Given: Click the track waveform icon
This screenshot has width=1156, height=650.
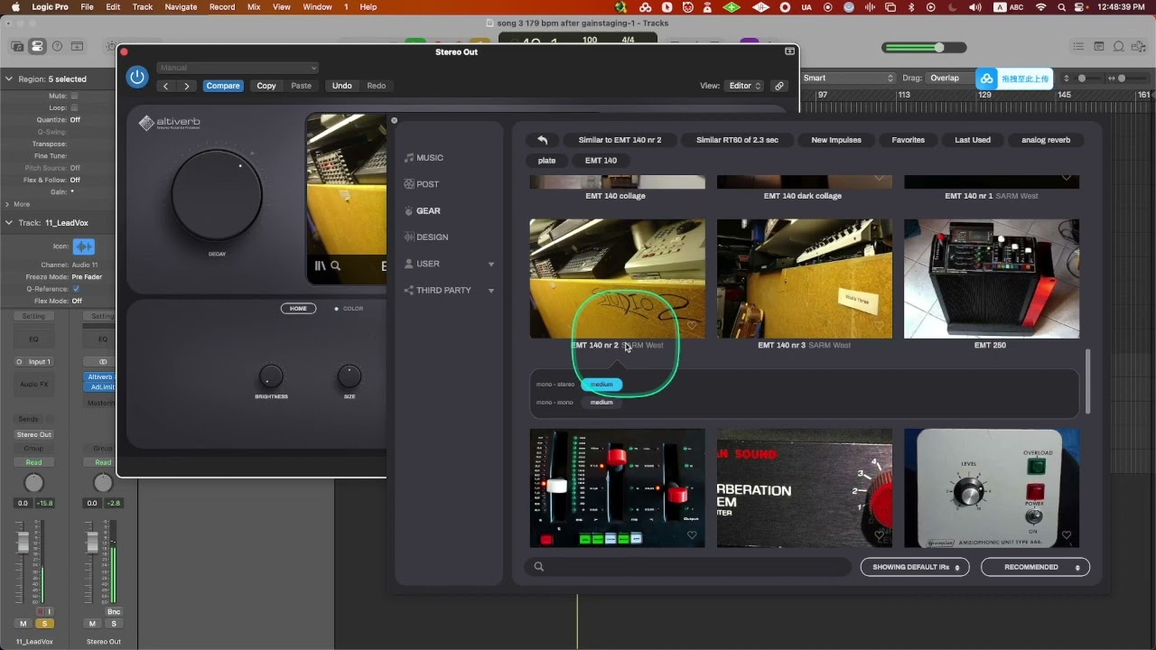Looking at the screenshot, I should (83, 246).
